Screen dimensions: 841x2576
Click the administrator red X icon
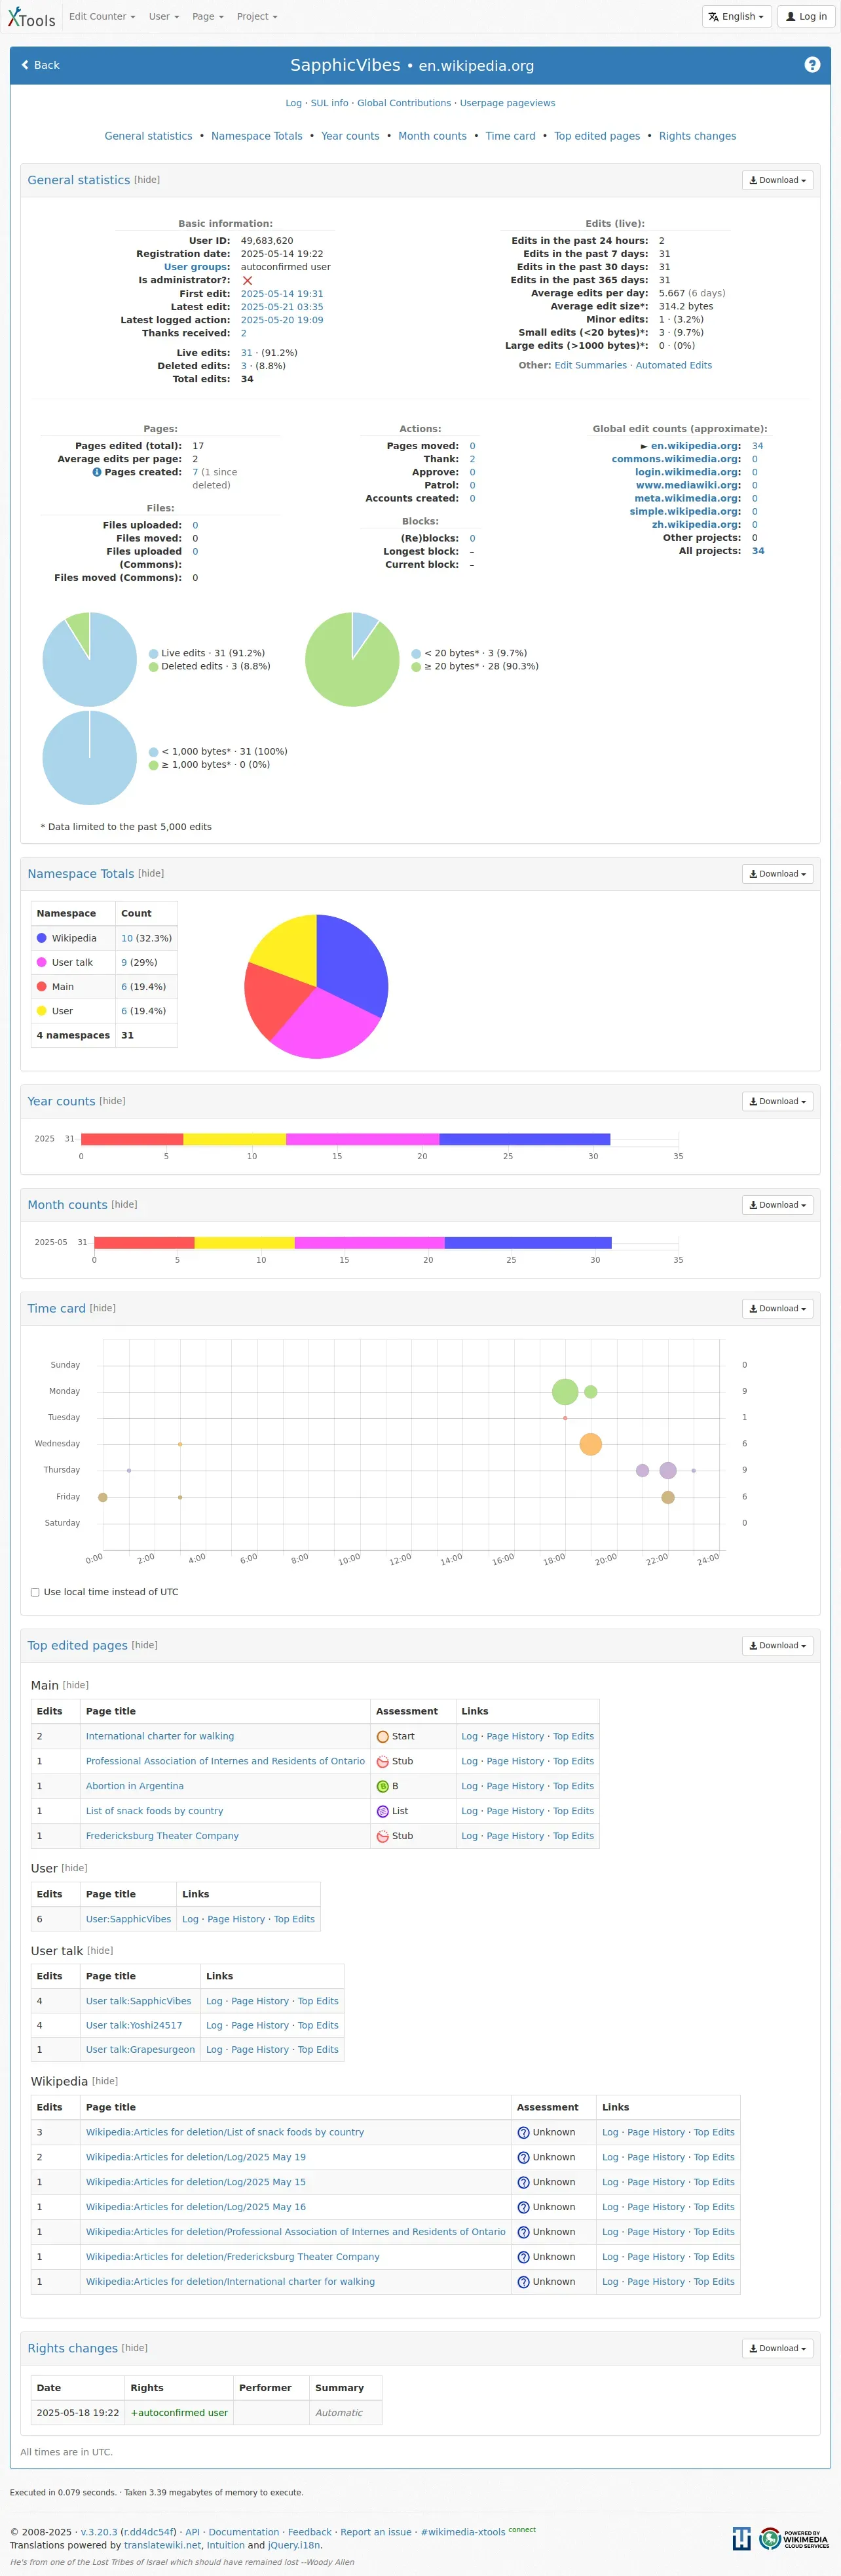pos(247,281)
